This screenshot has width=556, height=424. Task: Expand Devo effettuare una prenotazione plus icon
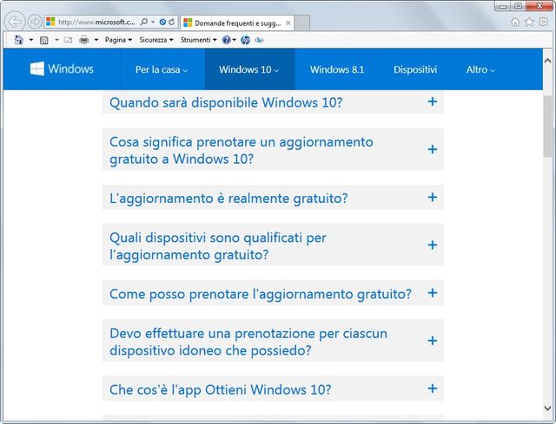pos(433,341)
